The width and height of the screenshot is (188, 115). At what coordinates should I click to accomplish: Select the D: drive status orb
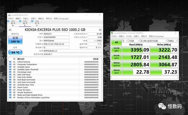(8, 21)
